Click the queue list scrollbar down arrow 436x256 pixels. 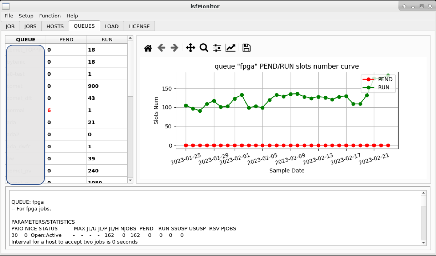130,181
